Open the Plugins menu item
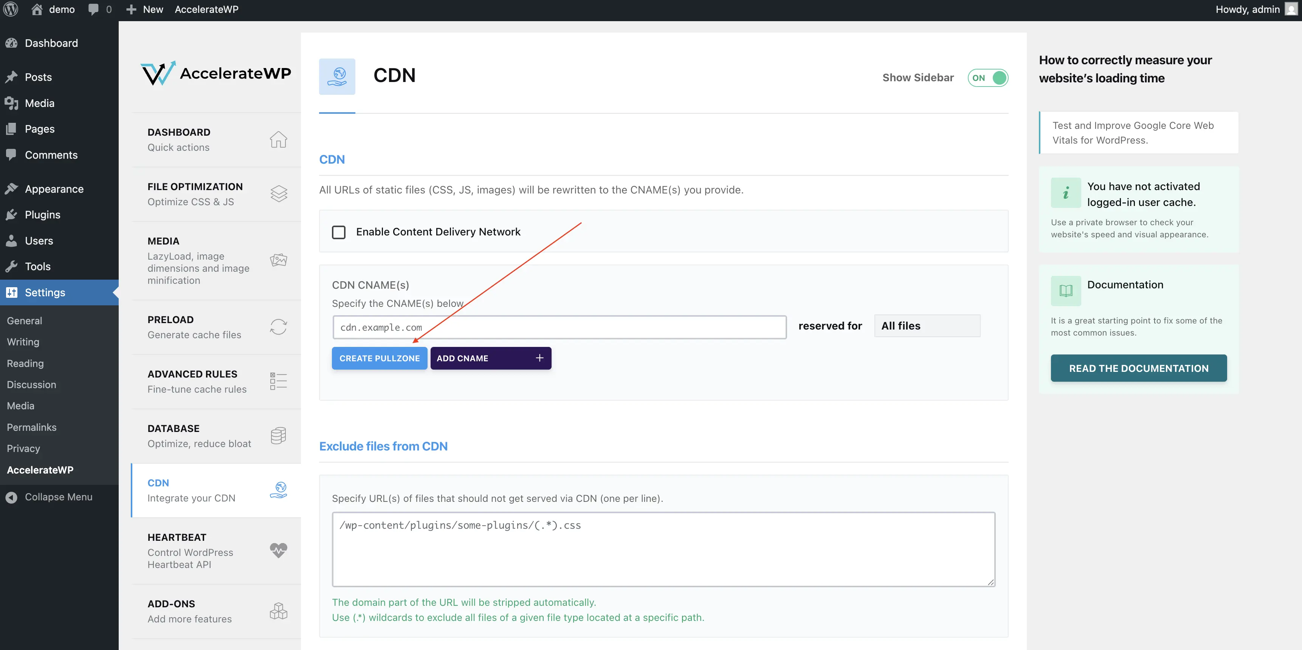Image resolution: width=1302 pixels, height=650 pixels. coord(42,215)
